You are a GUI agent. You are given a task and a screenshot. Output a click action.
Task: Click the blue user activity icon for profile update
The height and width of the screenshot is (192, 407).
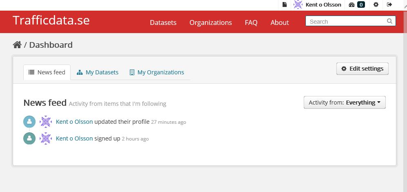tap(29, 122)
